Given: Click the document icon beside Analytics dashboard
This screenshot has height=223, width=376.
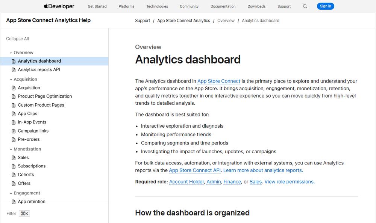Looking at the screenshot, I should [x=14, y=61].
